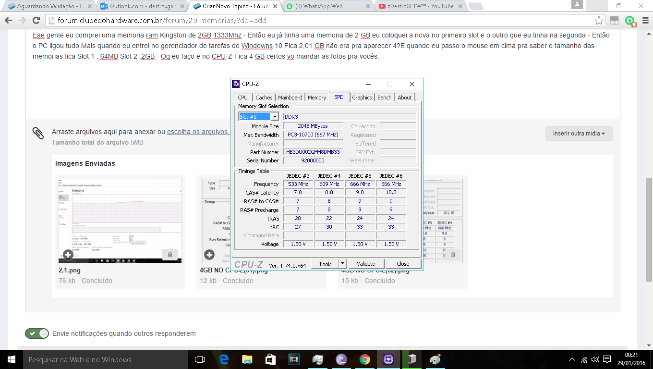Image resolution: width=653 pixels, height=369 pixels.
Task: Open Windows Store from taskbar
Action: pos(270,359)
